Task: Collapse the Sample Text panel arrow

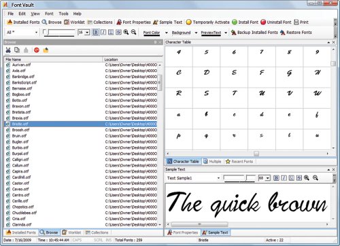Action: pyautogui.click(x=328, y=170)
